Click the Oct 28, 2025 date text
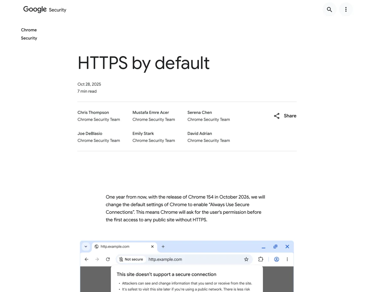This screenshot has height=292, width=374. point(89,84)
